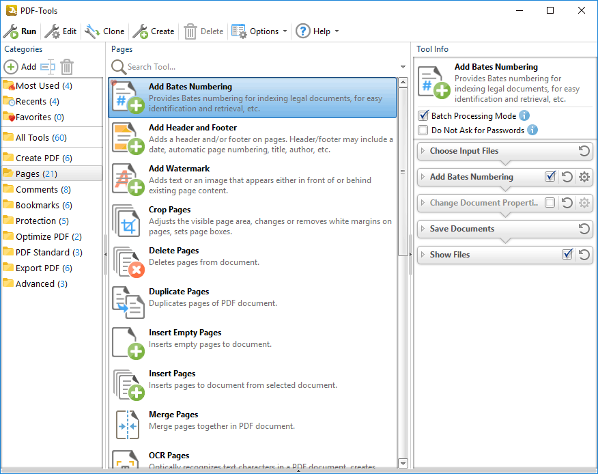598x474 pixels.
Task: Open the Help menu
Action: click(317, 31)
